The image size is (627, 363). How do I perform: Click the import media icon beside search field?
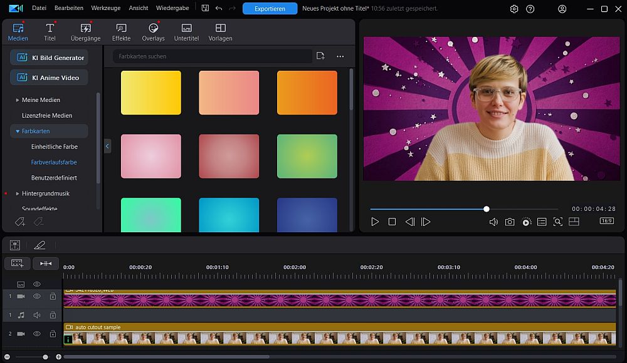pyautogui.click(x=320, y=56)
